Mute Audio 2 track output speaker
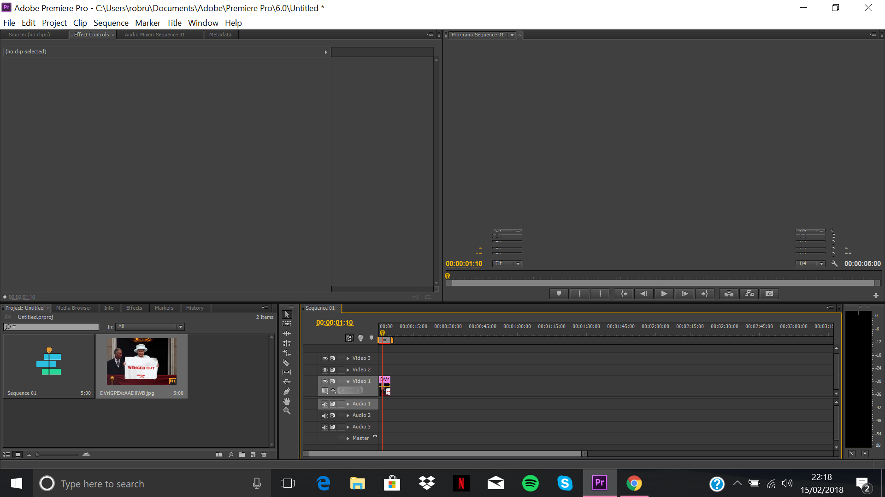This screenshot has height=497, width=885. 324,416
